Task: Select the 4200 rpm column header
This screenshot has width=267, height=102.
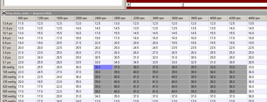Action: click(x=238, y=18)
